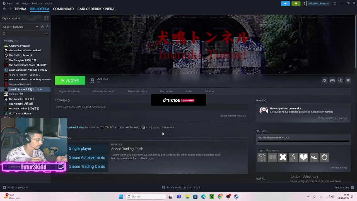Navigate forward with the right arrow
Image resolution: width=357 pixels, height=201 pixels.
pos(10,9)
